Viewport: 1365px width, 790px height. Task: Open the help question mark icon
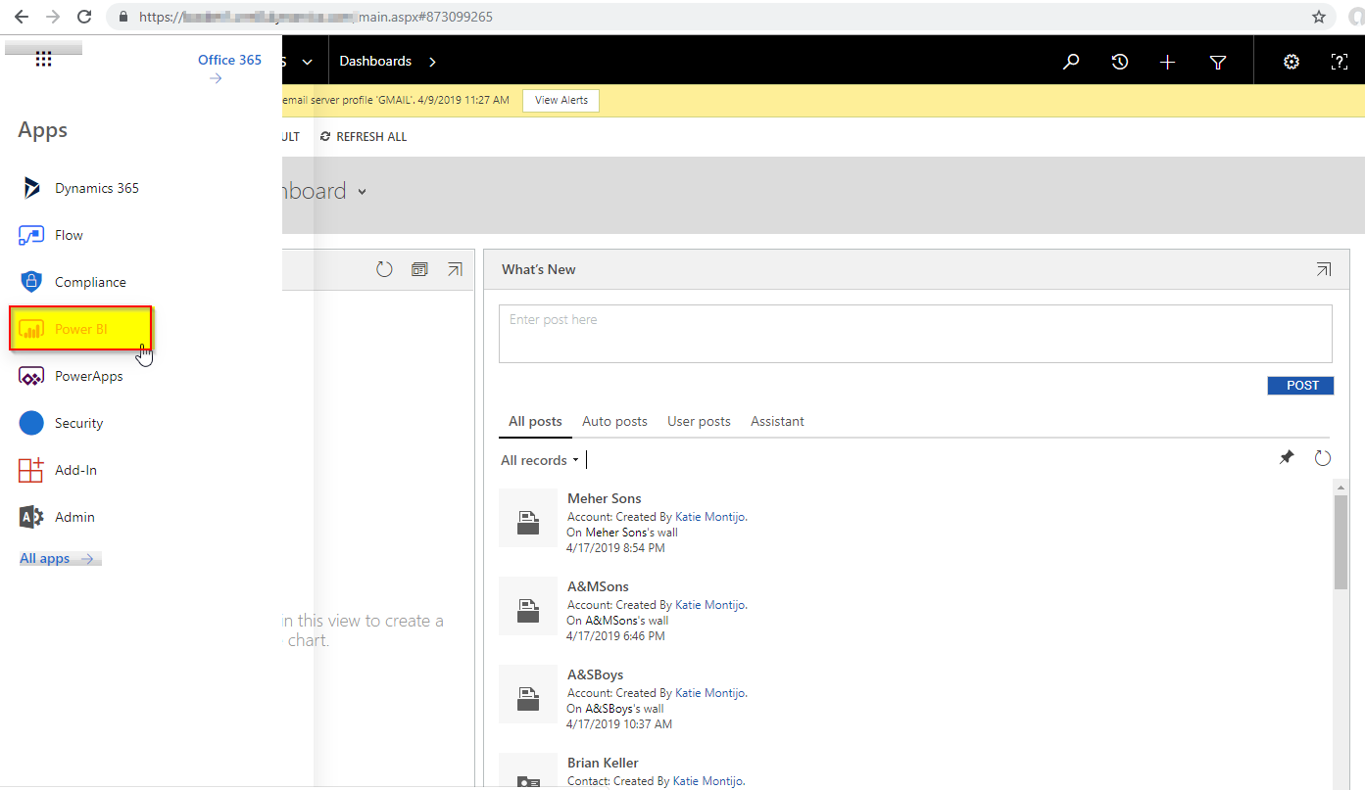click(1340, 62)
